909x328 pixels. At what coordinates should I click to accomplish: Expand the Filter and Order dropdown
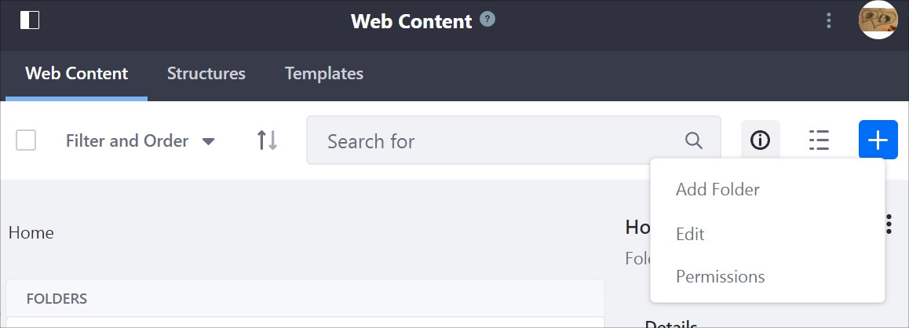point(141,140)
